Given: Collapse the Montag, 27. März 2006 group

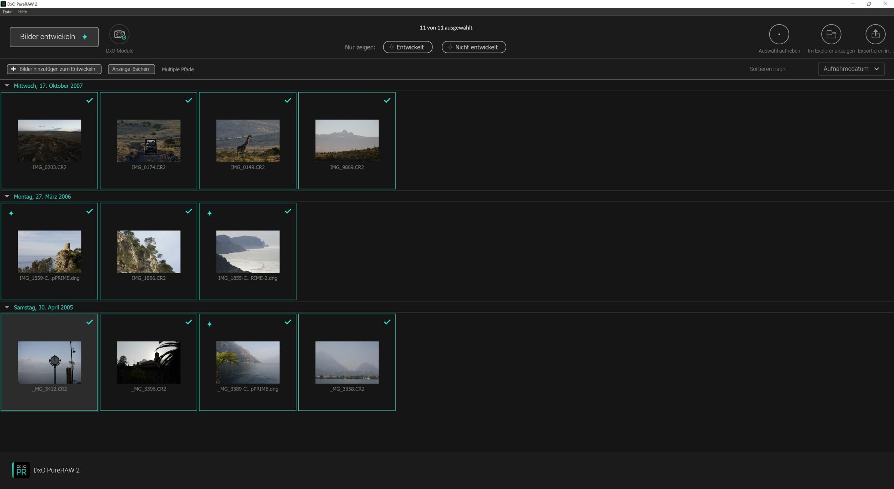Looking at the screenshot, I should 7,197.
